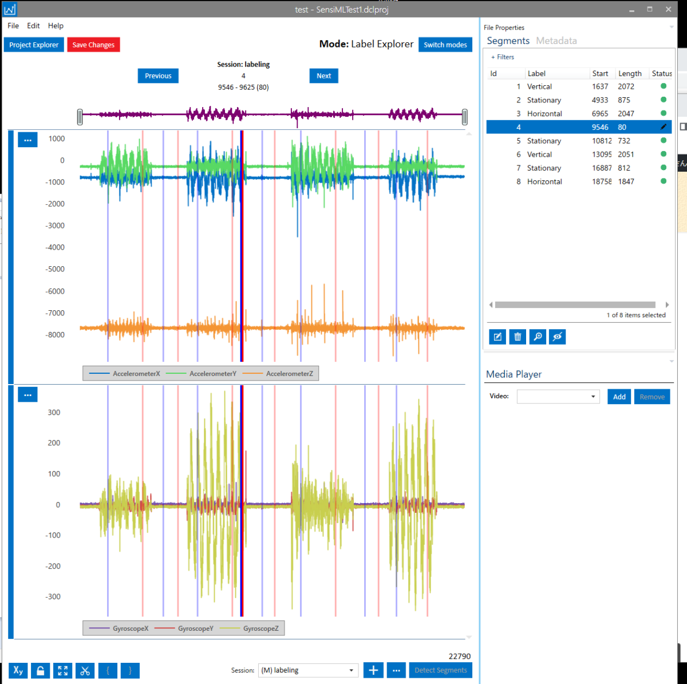
Task: Select the scissors cut segment tool
Action: (85, 670)
